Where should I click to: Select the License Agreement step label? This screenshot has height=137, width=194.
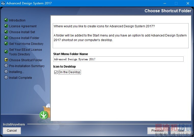click(23, 26)
